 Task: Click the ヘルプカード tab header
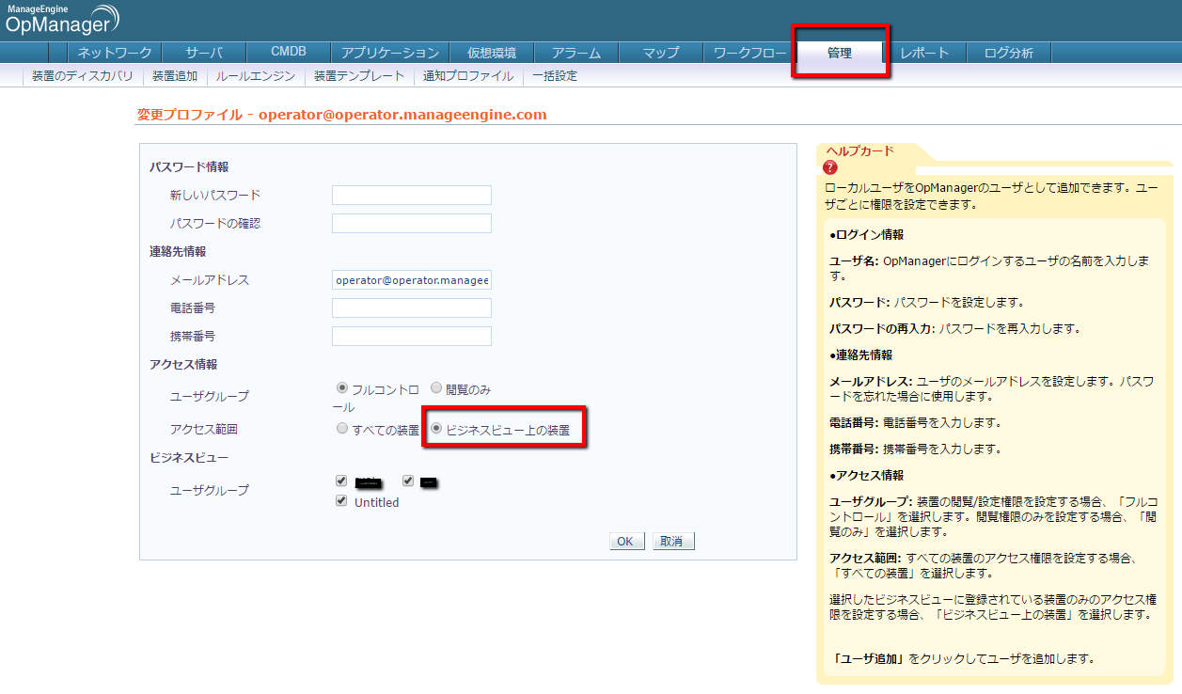point(859,150)
